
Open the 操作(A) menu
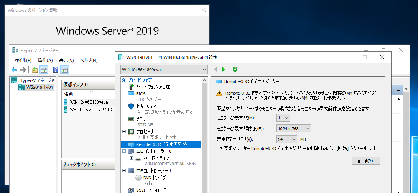click(45, 61)
